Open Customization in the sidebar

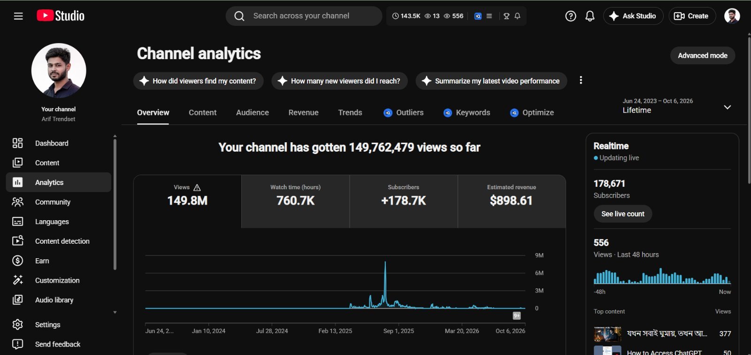tap(58, 280)
